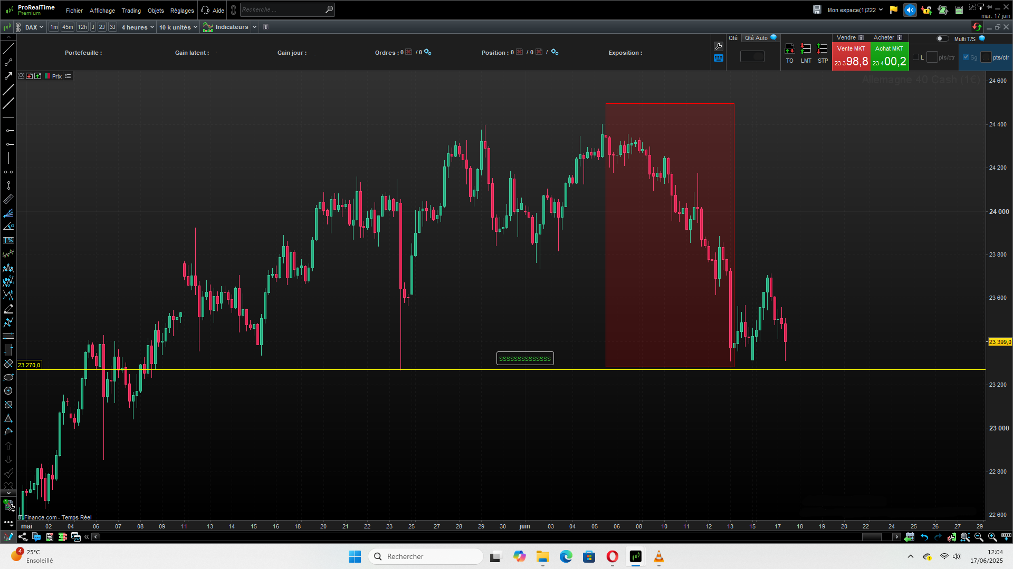Expand the DAX instrument dropdown

(34, 27)
